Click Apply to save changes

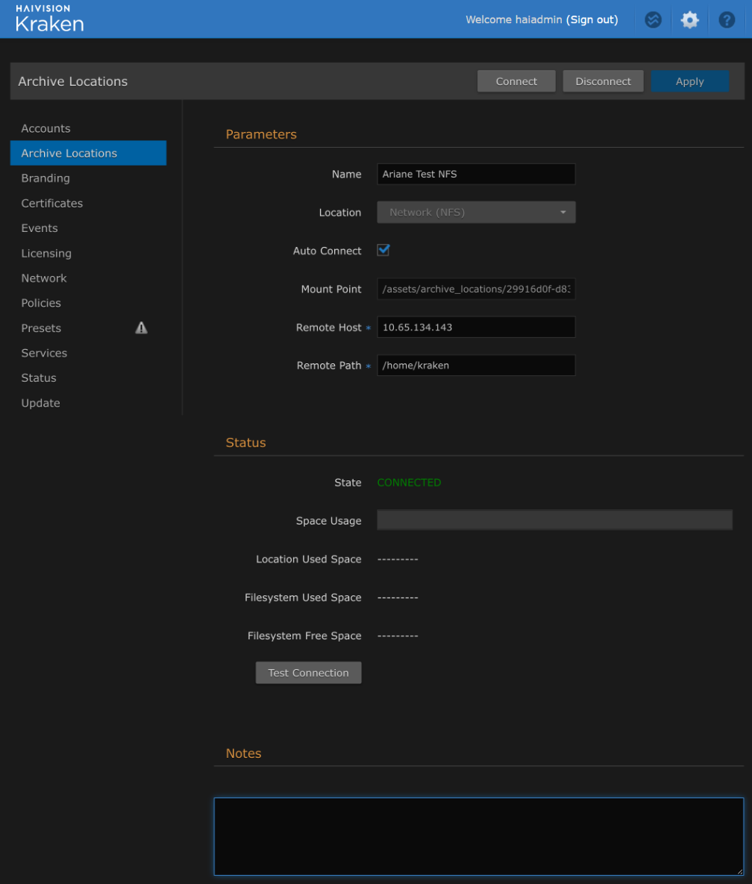(x=689, y=81)
